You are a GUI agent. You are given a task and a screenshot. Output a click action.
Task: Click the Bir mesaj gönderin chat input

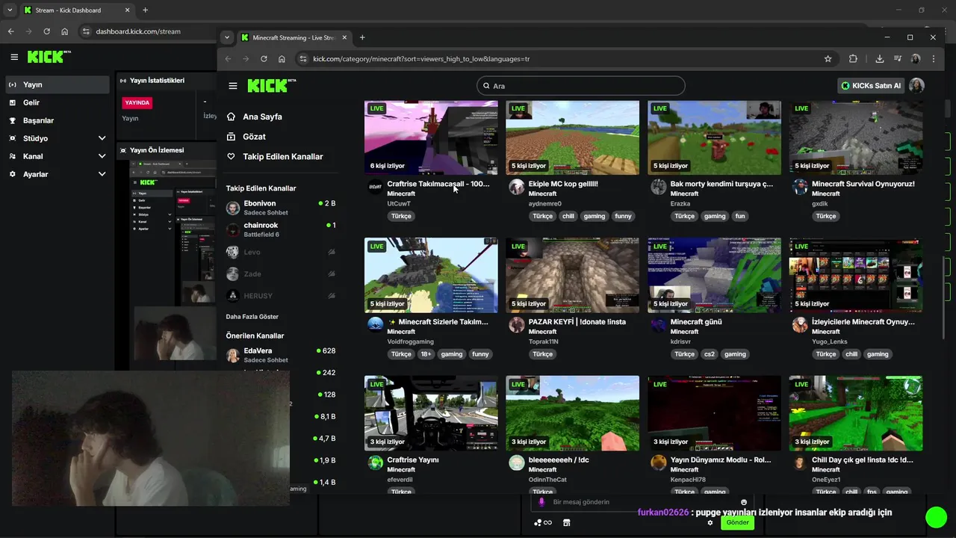pyautogui.click(x=642, y=502)
